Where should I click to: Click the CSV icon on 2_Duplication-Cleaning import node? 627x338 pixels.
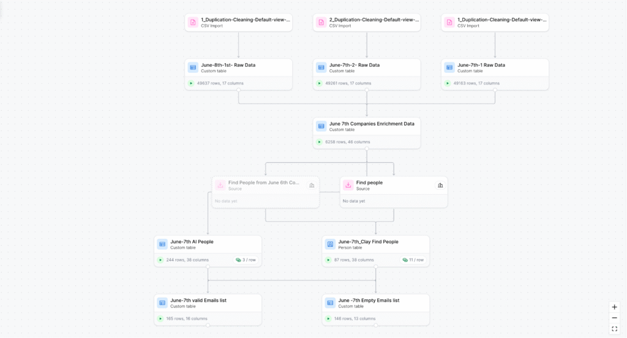click(x=321, y=23)
